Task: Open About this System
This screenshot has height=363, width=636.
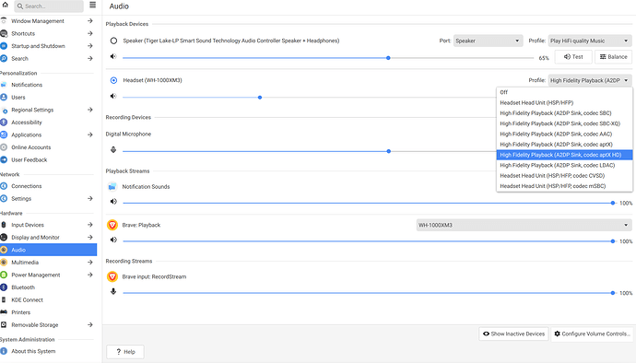Action: coord(48,351)
